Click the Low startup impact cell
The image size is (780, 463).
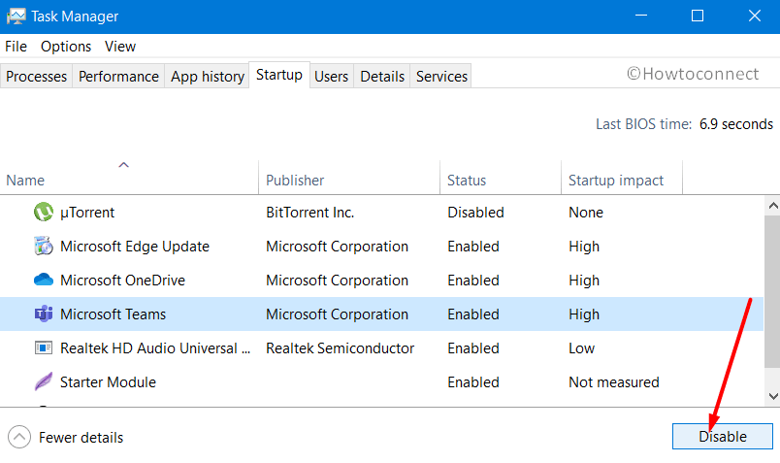[x=581, y=347]
